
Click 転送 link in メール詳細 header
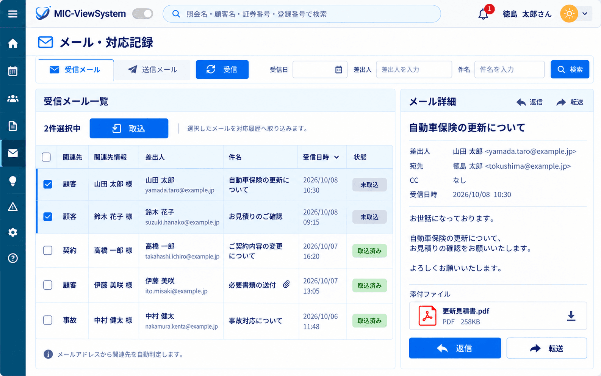(570, 102)
